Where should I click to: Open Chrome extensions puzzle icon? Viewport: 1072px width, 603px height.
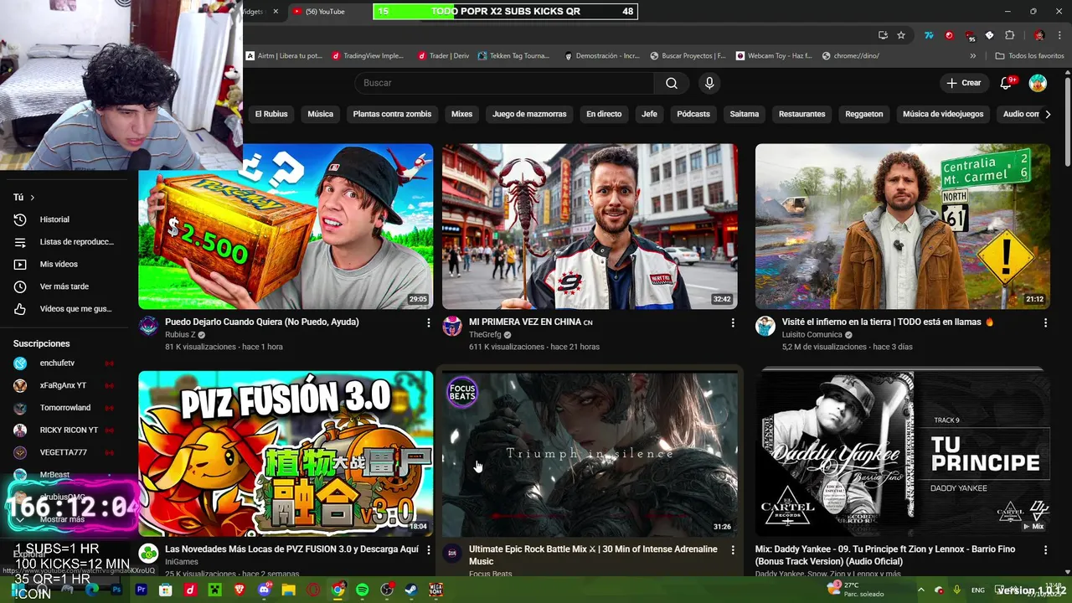(1009, 35)
